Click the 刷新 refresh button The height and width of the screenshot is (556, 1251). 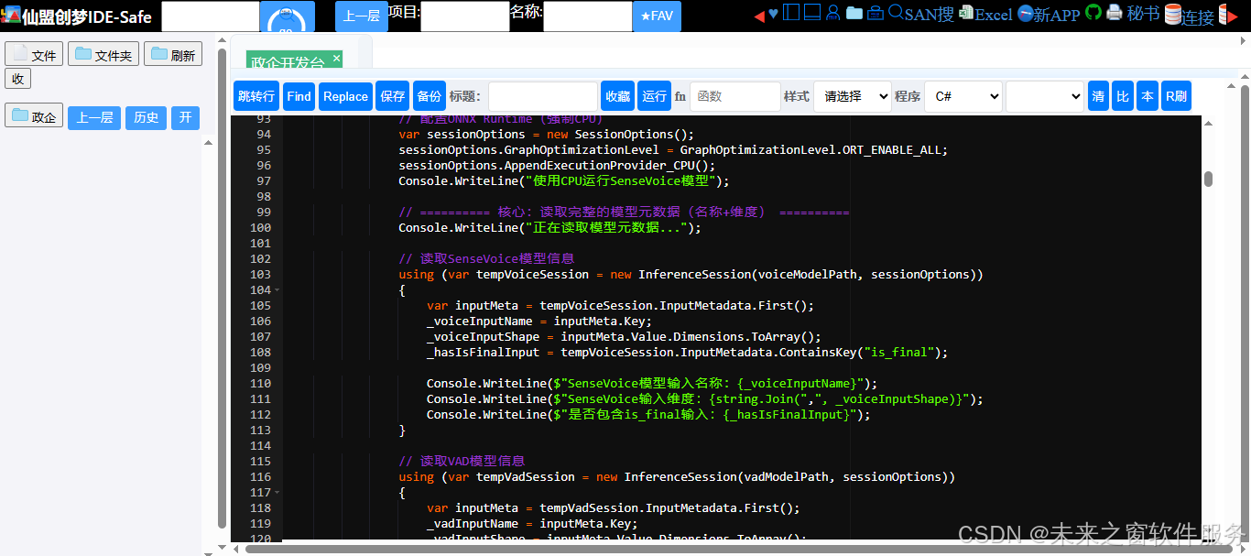(173, 54)
